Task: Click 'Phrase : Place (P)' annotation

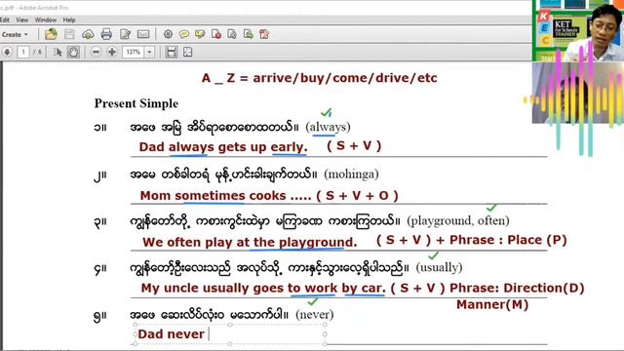Action: tap(508, 240)
